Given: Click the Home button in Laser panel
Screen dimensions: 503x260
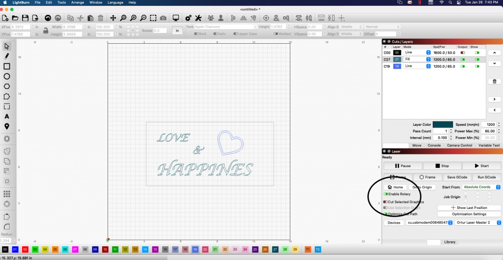Looking at the screenshot, I should click(395, 187).
